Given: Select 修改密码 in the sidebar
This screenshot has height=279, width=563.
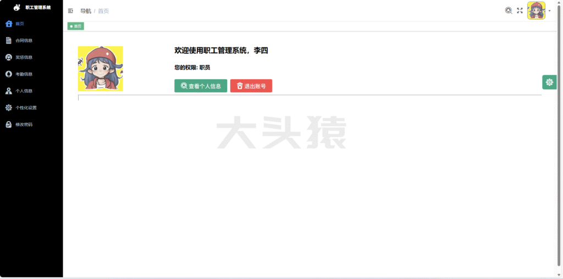Looking at the screenshot, I should tap(31, 124).
